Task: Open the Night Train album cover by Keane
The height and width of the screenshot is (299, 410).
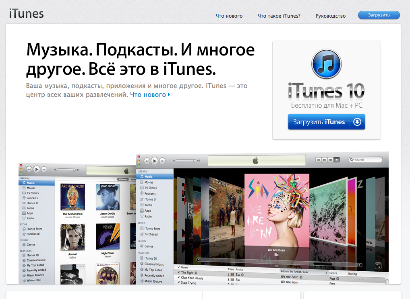Action: tap(108, 236)
